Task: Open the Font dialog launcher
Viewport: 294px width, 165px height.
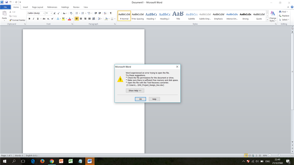Action: (72, 24)
